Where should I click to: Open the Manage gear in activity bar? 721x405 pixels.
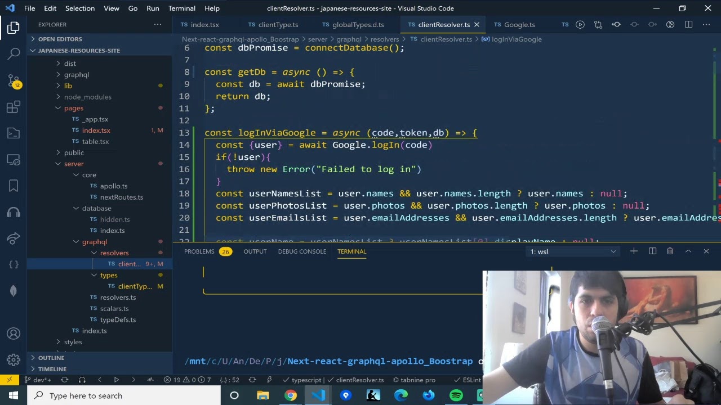tap(14, 360)
